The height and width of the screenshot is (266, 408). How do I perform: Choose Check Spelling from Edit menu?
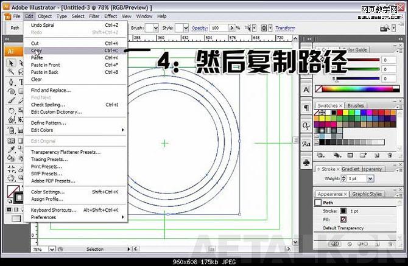pos(75,105)
